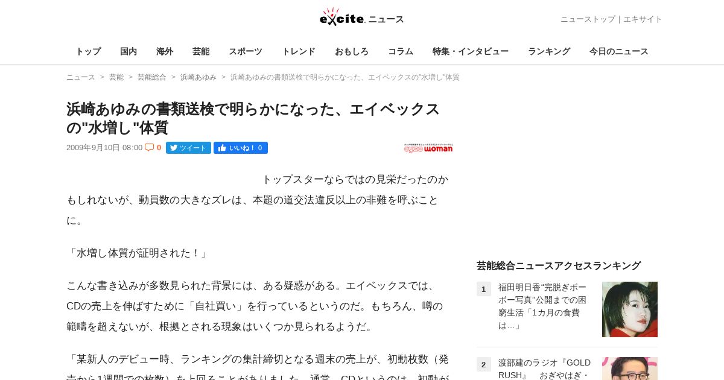Open the 特集・インタビュー section
Viewport: 724px width, 380px height.
coord(471,51)
